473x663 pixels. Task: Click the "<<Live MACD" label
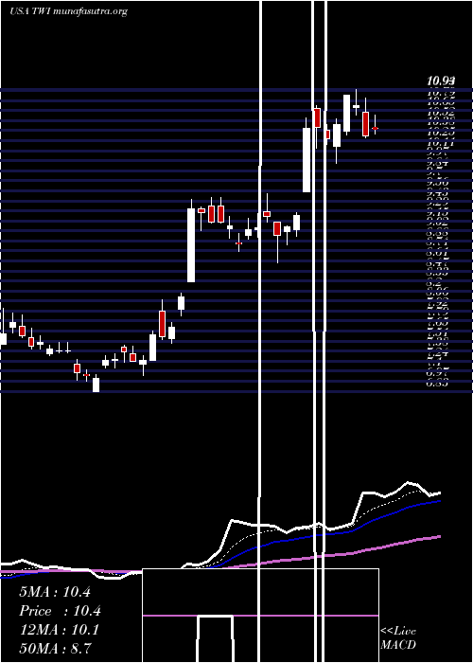pyautogui.click(x=398, y=637)
